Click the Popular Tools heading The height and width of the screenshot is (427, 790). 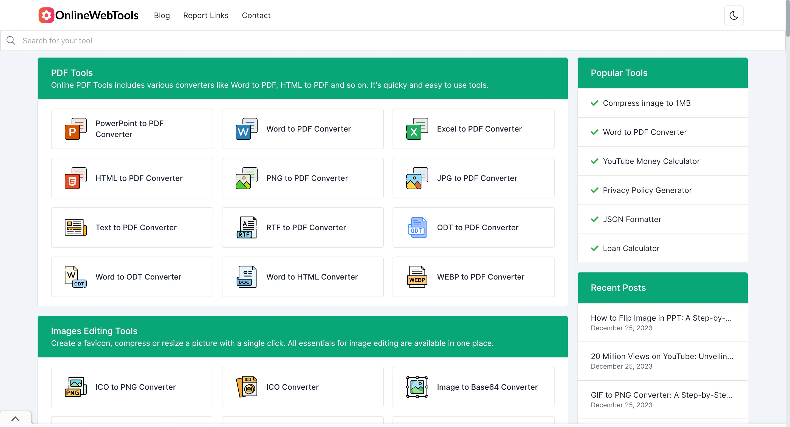coord(619,73)
